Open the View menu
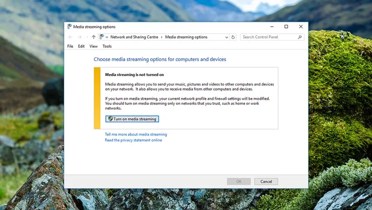This screenshot has width=372, height=210. [x=93, y=46]
